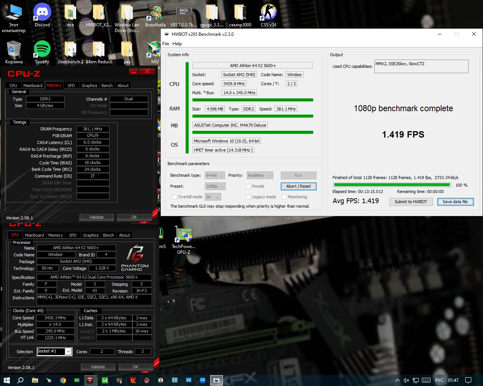Switch to Mainboard tab in upper CPU-Z

coord(33,86)
